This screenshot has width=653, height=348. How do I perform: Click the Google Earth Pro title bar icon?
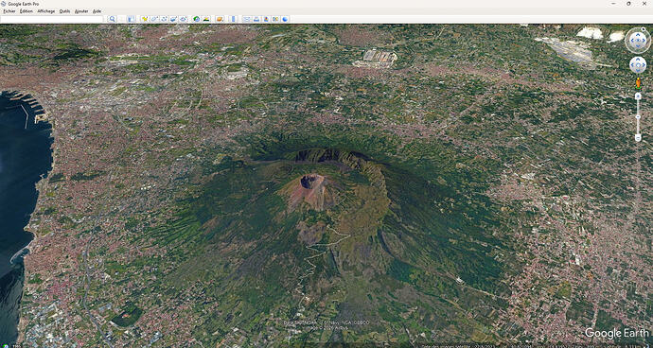click(4, 4)
